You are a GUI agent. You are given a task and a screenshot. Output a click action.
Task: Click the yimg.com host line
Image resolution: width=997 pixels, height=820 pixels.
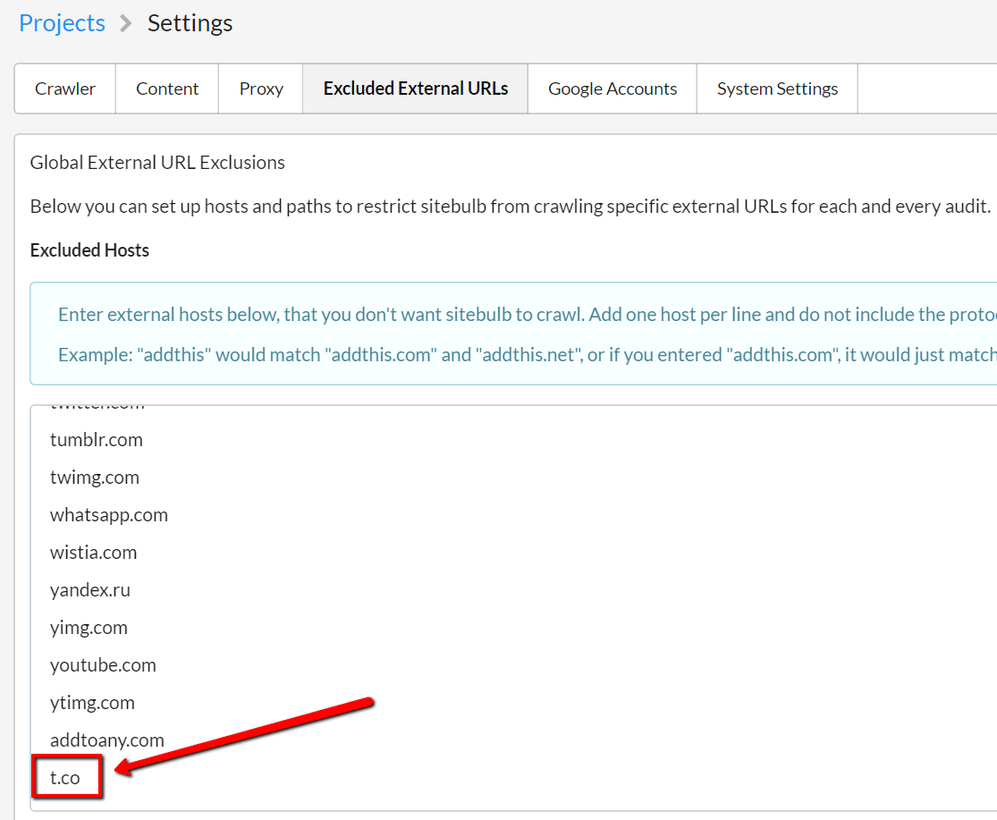click(x=89, y=628)
